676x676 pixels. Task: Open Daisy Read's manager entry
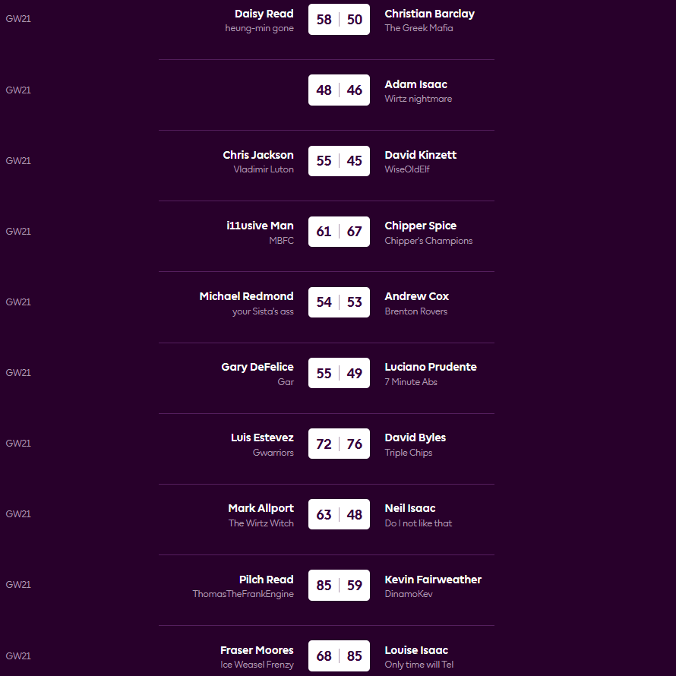tap(264, 14)
